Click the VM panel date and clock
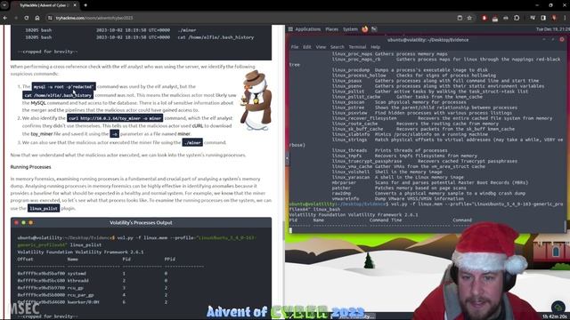570x320 pixels. [552, 29]
